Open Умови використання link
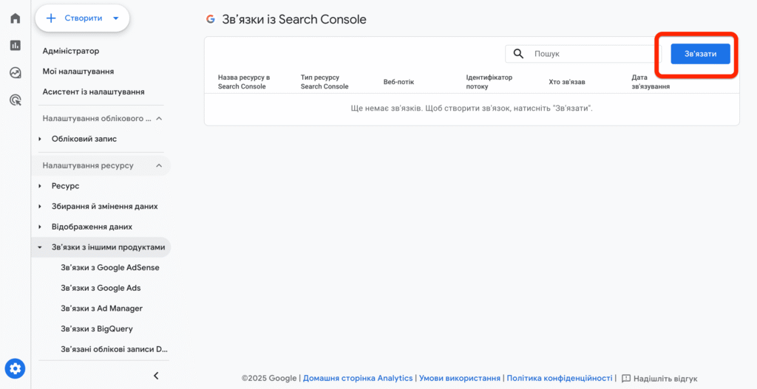Viewport: 757px width, 389px height. click(460, 379)
